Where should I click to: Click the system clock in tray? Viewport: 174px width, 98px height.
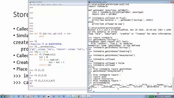(167, 96)
